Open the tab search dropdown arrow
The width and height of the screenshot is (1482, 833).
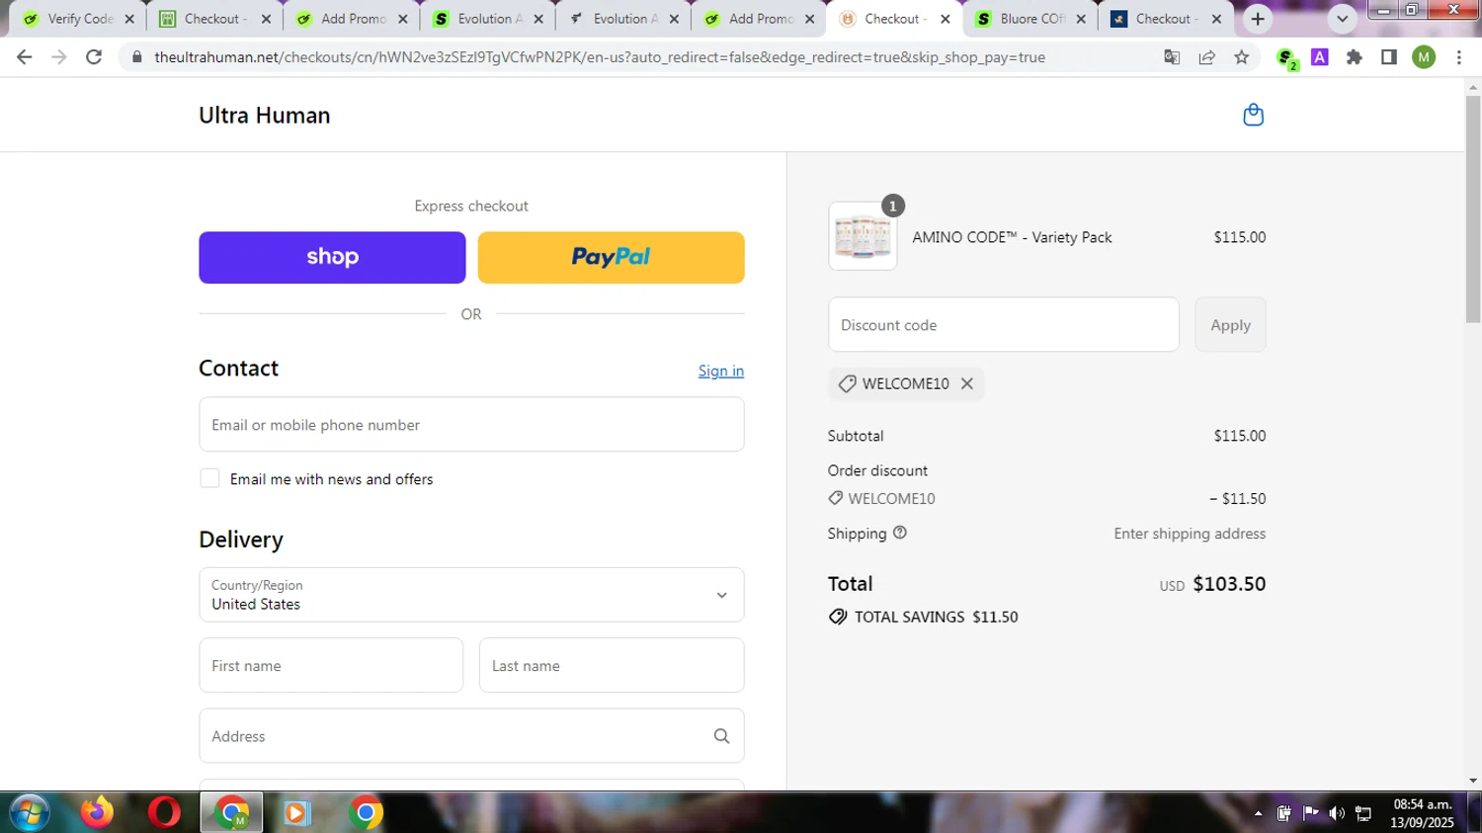1342,19
